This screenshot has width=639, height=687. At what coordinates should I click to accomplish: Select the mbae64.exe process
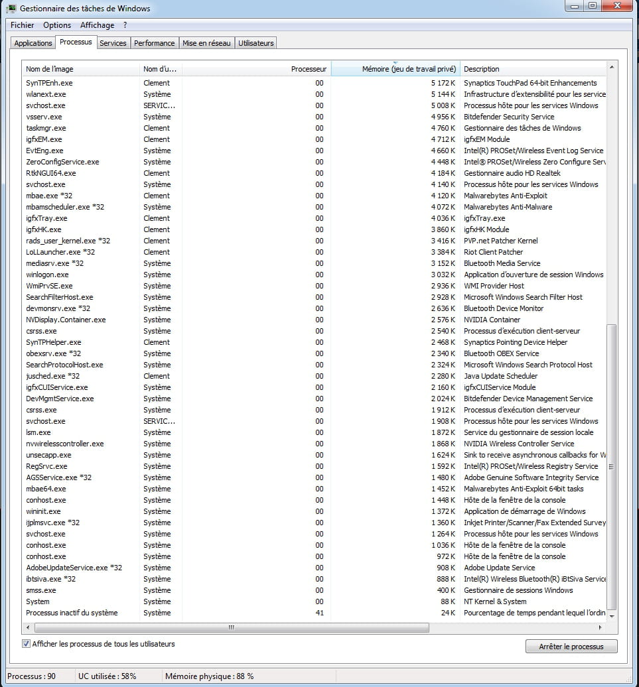[x=314, y=489]
